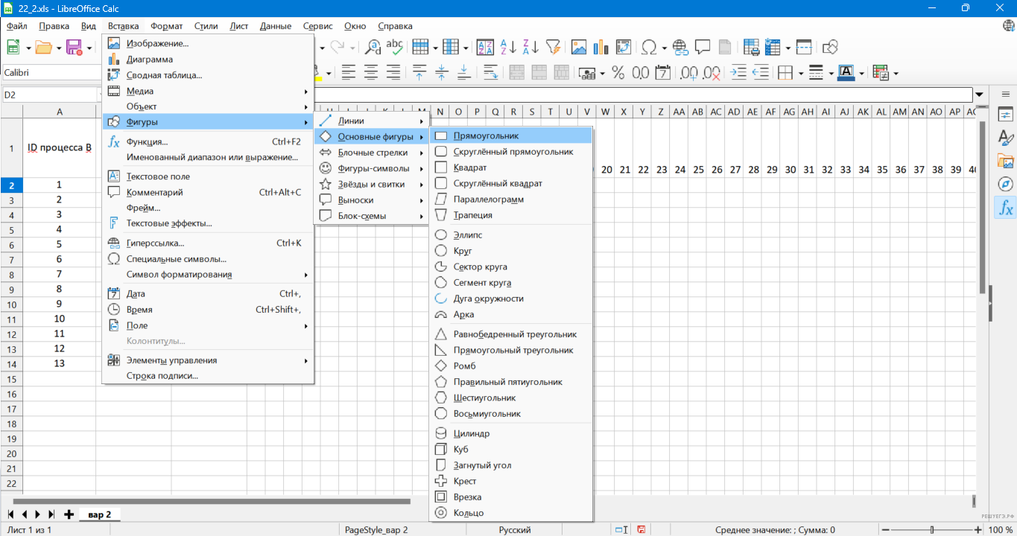
Task: Click the percent format icon
Action: tap(618, 73)
